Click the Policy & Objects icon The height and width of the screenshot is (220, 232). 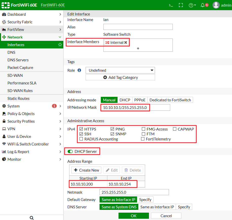[x=4, y=114]
